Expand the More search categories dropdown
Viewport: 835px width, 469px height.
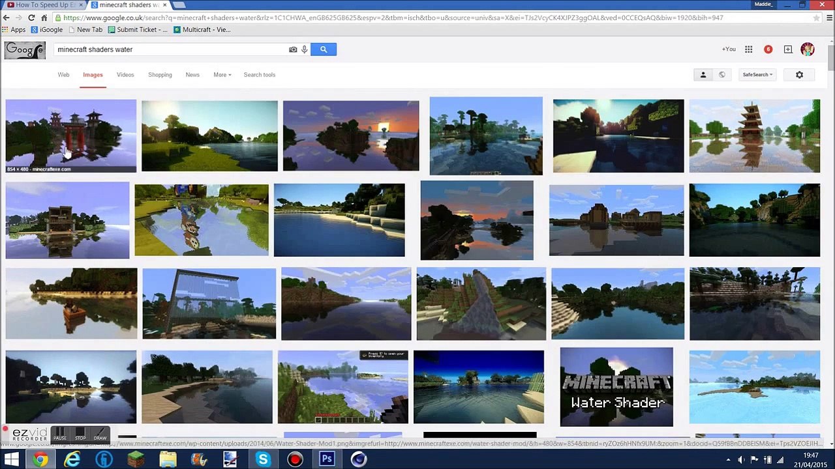point(222,75)
